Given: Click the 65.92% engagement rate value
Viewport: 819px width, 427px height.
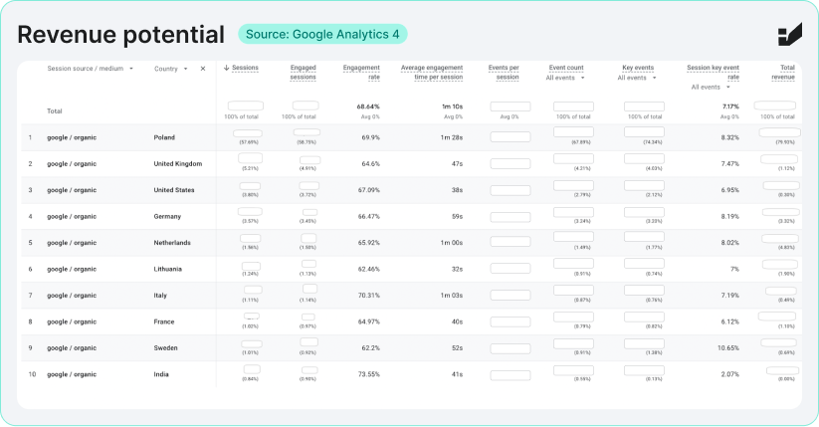Looking at the screenshot, I should pos(369,243).
